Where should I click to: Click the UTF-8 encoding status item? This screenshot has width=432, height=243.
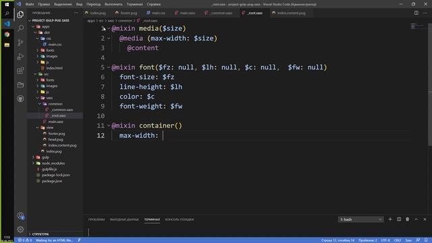(385, 240)
